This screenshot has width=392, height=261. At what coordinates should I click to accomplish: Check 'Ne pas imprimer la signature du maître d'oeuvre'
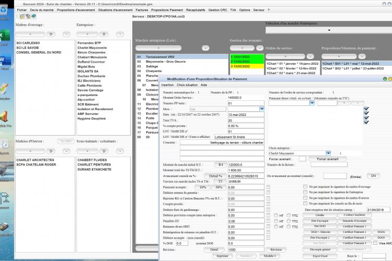(x=305, y=198)
